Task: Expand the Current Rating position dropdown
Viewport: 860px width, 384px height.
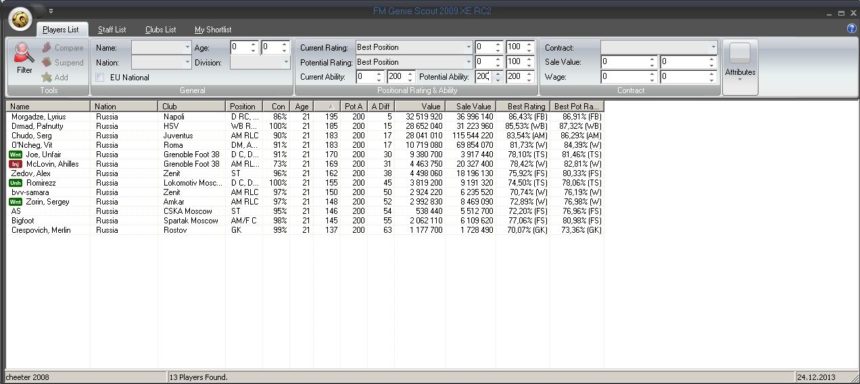Action: click(x=468, y=47)
